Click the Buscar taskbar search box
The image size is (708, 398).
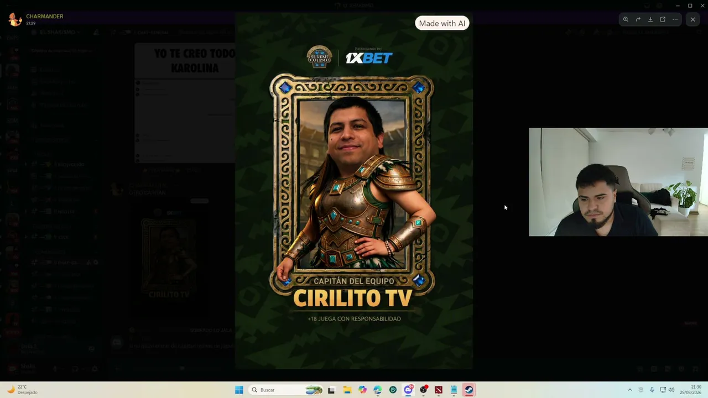pos(286,390)
